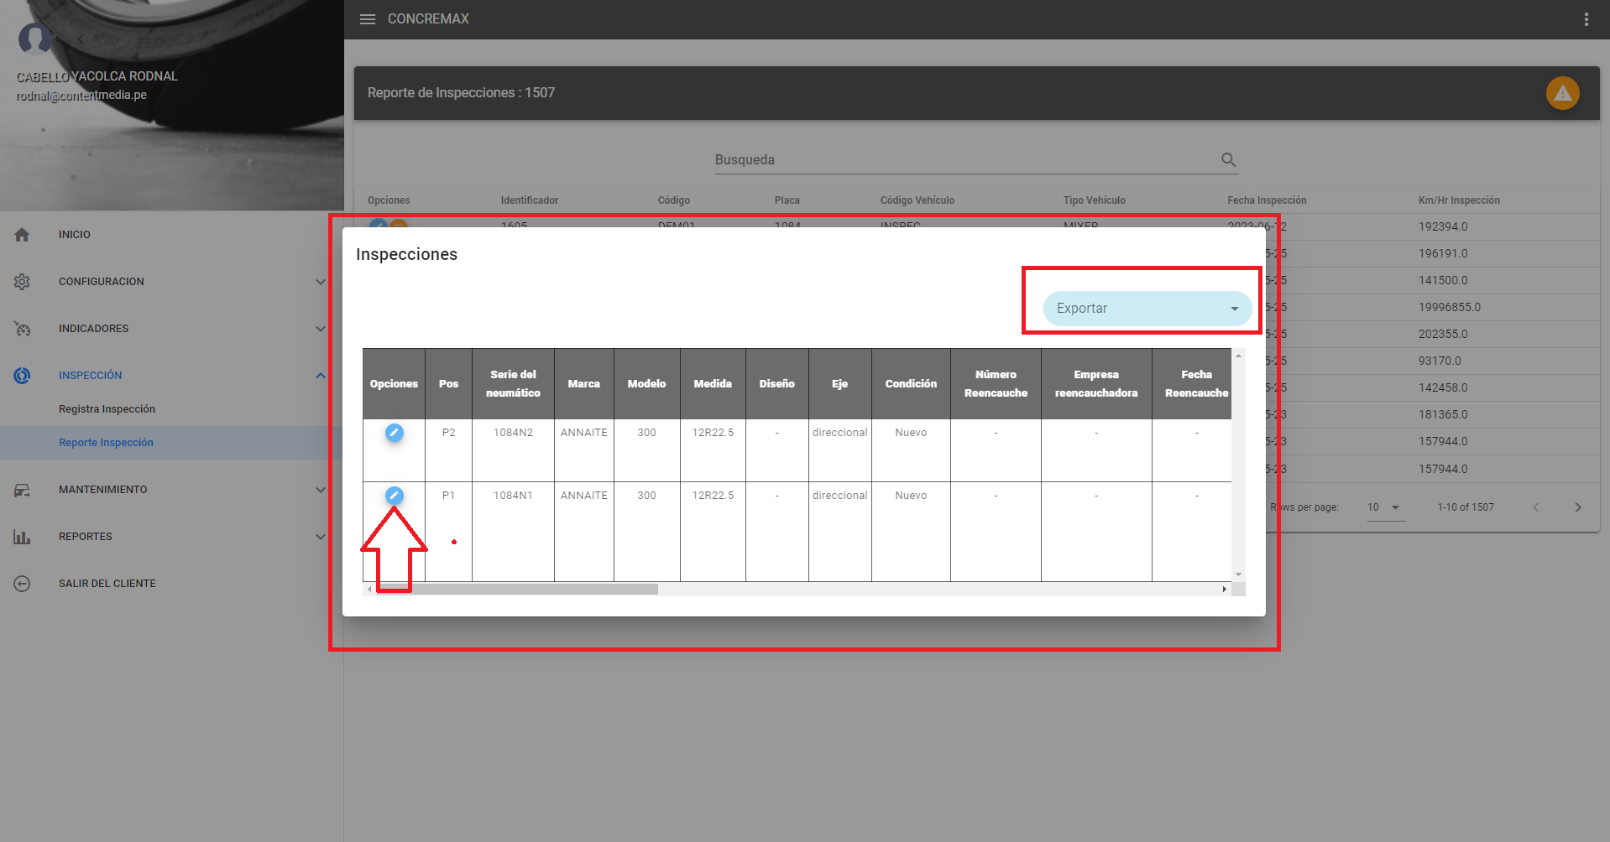1610x842 pixels.
Task: Open the rows per page selector
Action: tap(1384, 507)
